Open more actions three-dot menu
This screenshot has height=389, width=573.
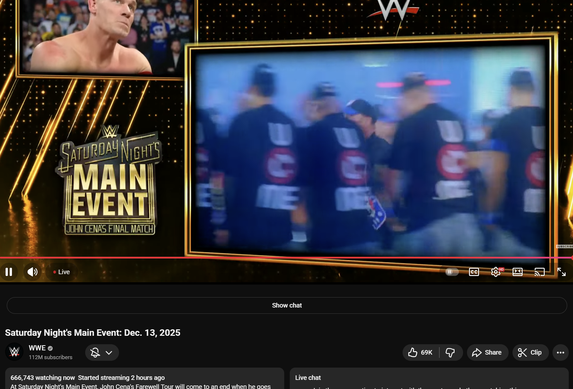(560, 352)
